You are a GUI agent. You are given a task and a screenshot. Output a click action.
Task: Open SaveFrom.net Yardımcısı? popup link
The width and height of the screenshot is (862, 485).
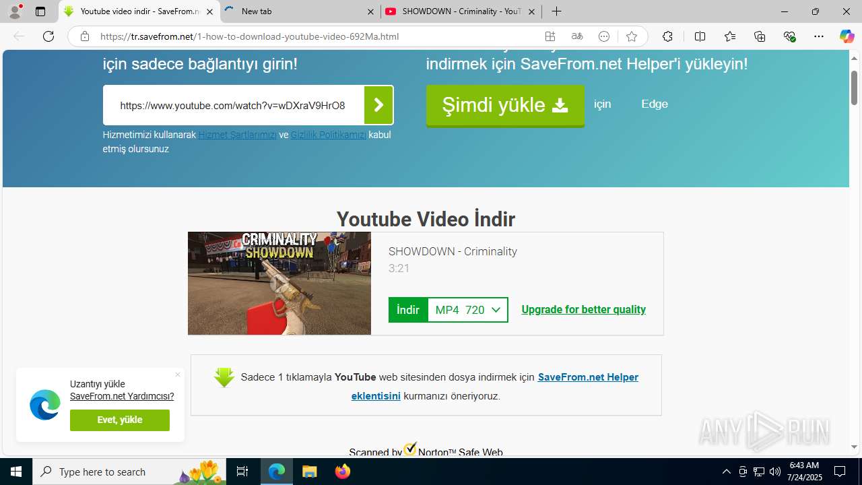click(x=122, y=397)
